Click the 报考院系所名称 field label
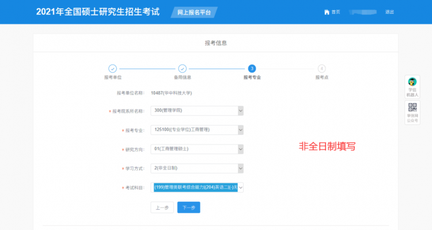Screen dimensions: 432x230 pyautogui.click(x=128, y=111)
